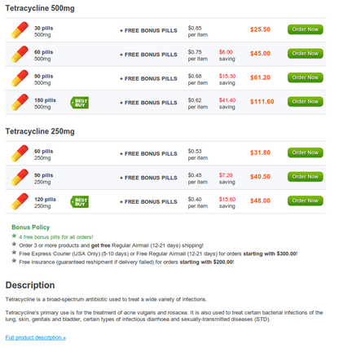This screenshot has height=348, width=339.
Task: Order 30 pills of Tetracycline 500mg
Action: [306, 29]
